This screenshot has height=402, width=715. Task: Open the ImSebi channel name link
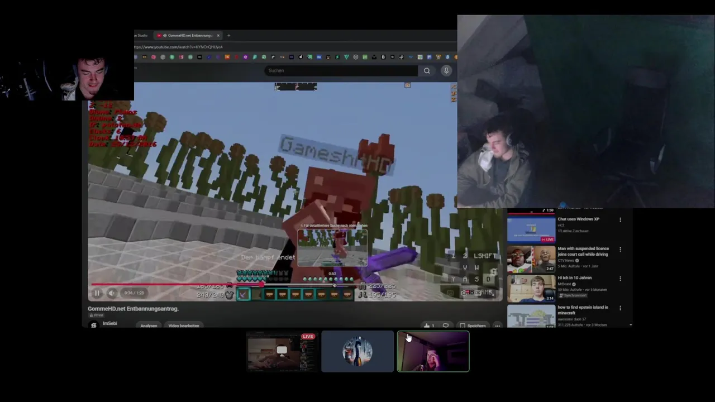(x=110, y=323)
